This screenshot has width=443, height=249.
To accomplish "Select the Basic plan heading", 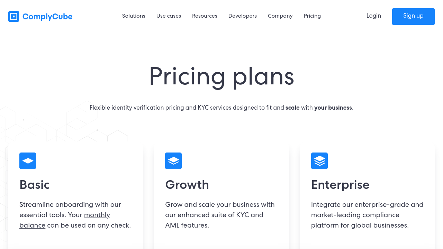I will tap(35, 185).
